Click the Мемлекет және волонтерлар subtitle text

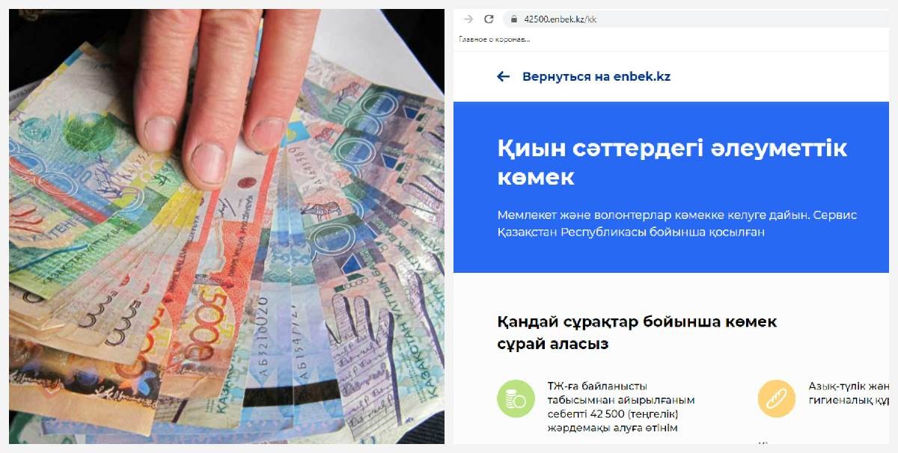(x=676, y=224)
